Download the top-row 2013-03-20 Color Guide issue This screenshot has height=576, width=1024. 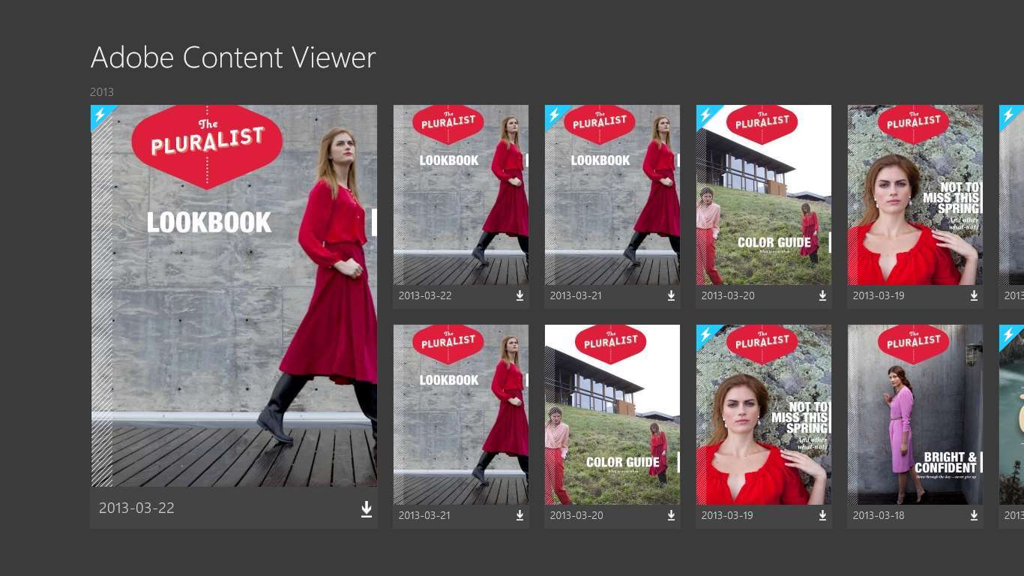(822, 296)
